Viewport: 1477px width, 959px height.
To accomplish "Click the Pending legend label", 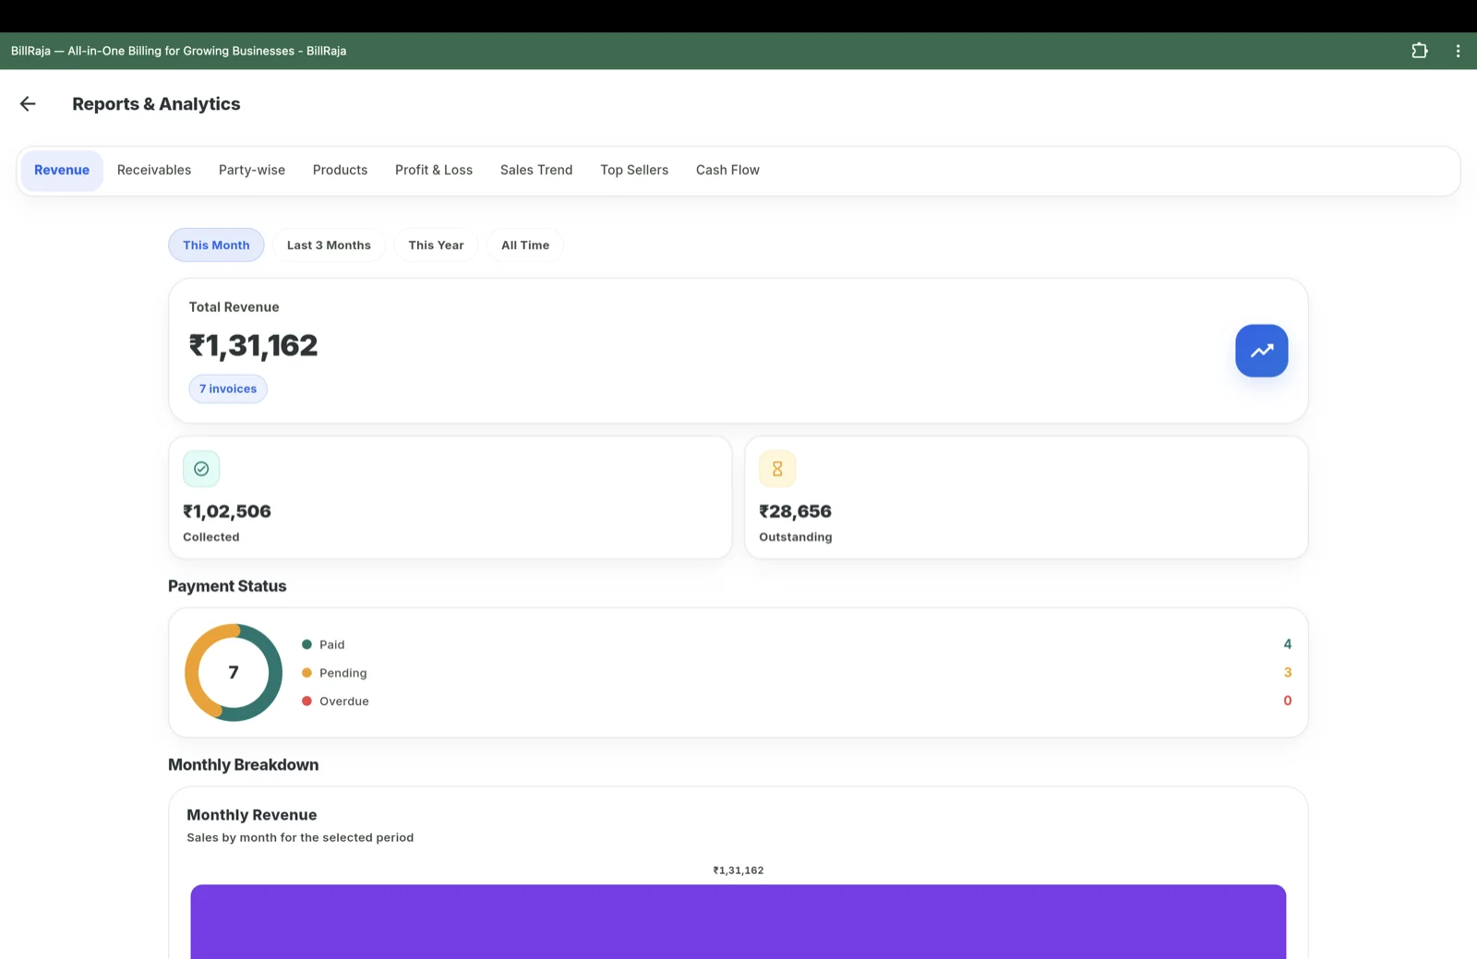I will [x=343, y=674].
